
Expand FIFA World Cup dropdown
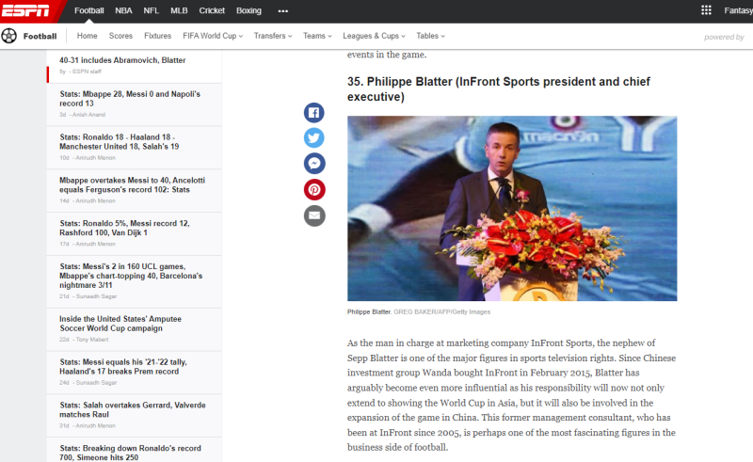pyautogui.click(x=213, y=36)
